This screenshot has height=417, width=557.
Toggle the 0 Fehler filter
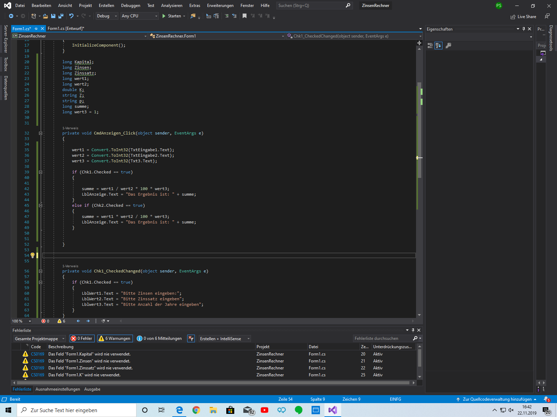point(82,338)
